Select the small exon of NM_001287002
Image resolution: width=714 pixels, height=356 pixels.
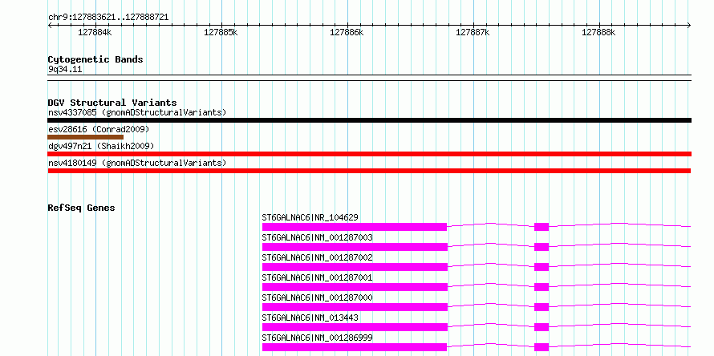(x=542, y=267)
